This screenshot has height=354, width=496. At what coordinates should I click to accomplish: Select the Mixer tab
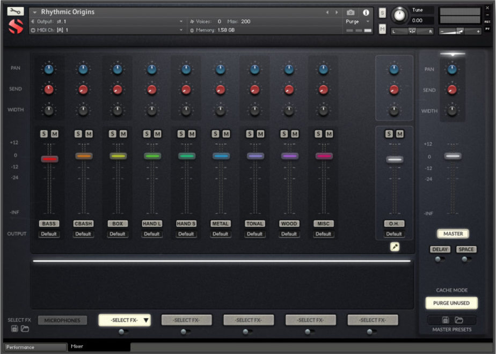point(76,346)
